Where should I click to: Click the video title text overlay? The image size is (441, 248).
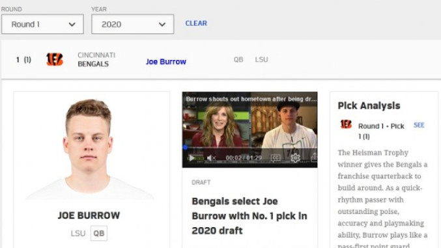click(251, 99)
